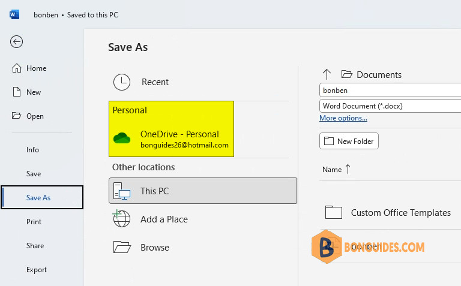Click the back arrow to exit Backstage
Screen dimensions: 461x286
tap(16, 42)
